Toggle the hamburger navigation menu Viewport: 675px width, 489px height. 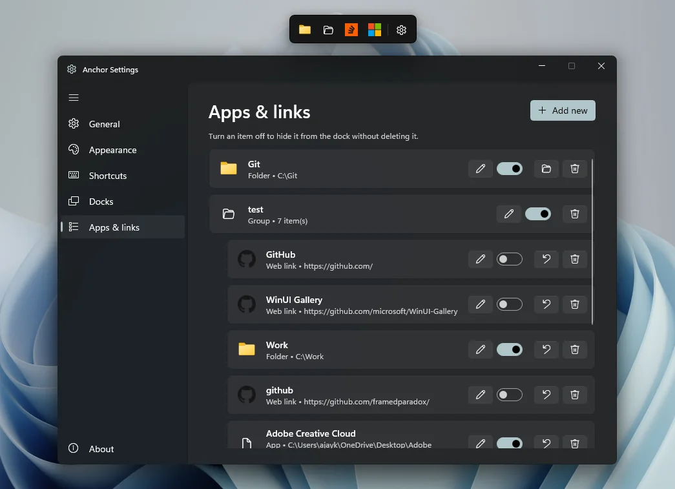74,98
